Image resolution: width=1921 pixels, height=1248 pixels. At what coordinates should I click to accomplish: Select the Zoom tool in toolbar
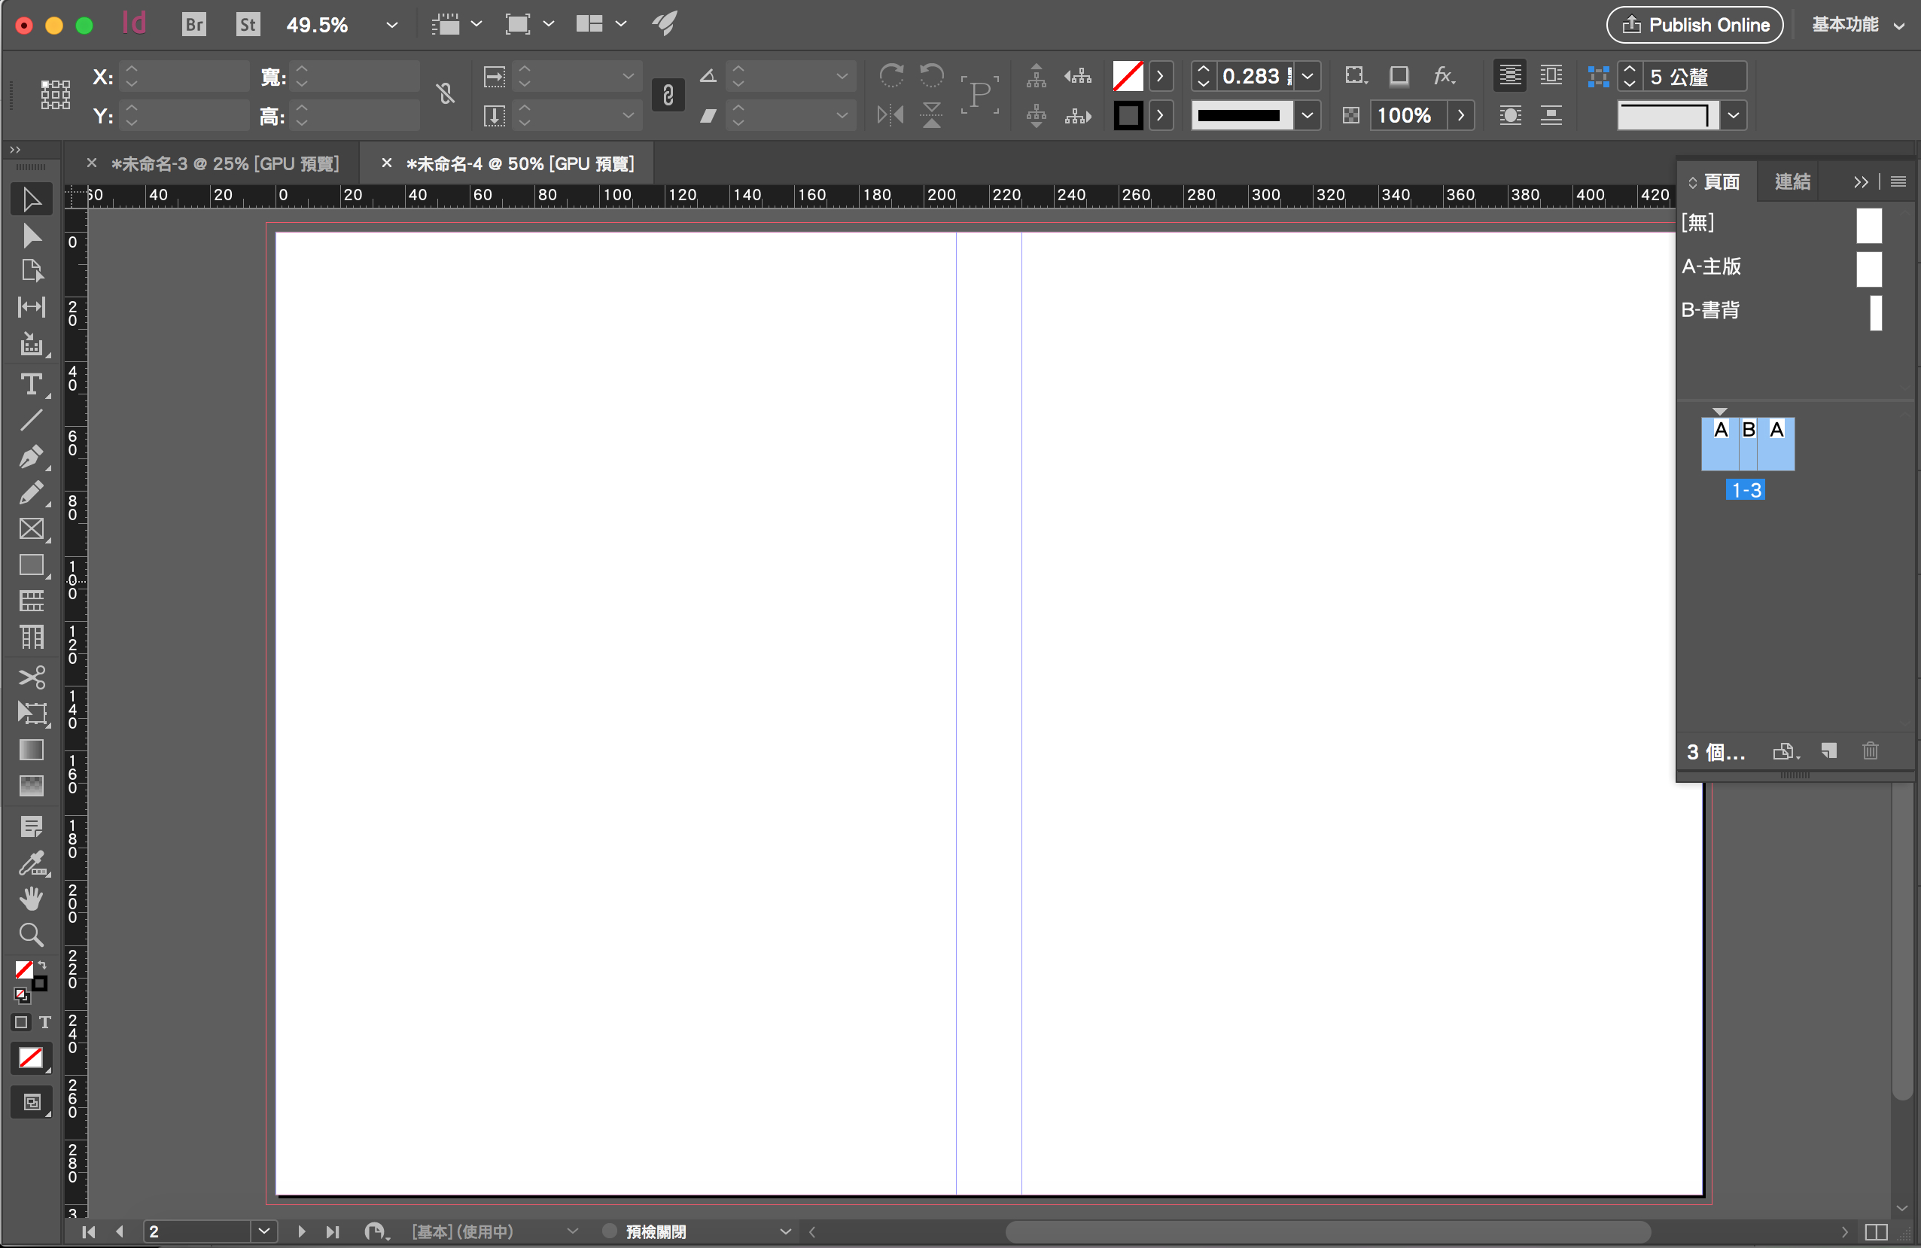pos(32,935)
